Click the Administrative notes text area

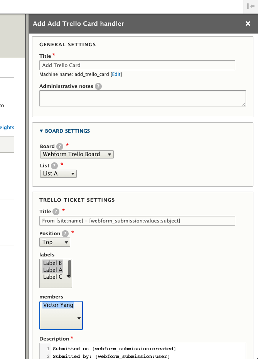(142, 98)
